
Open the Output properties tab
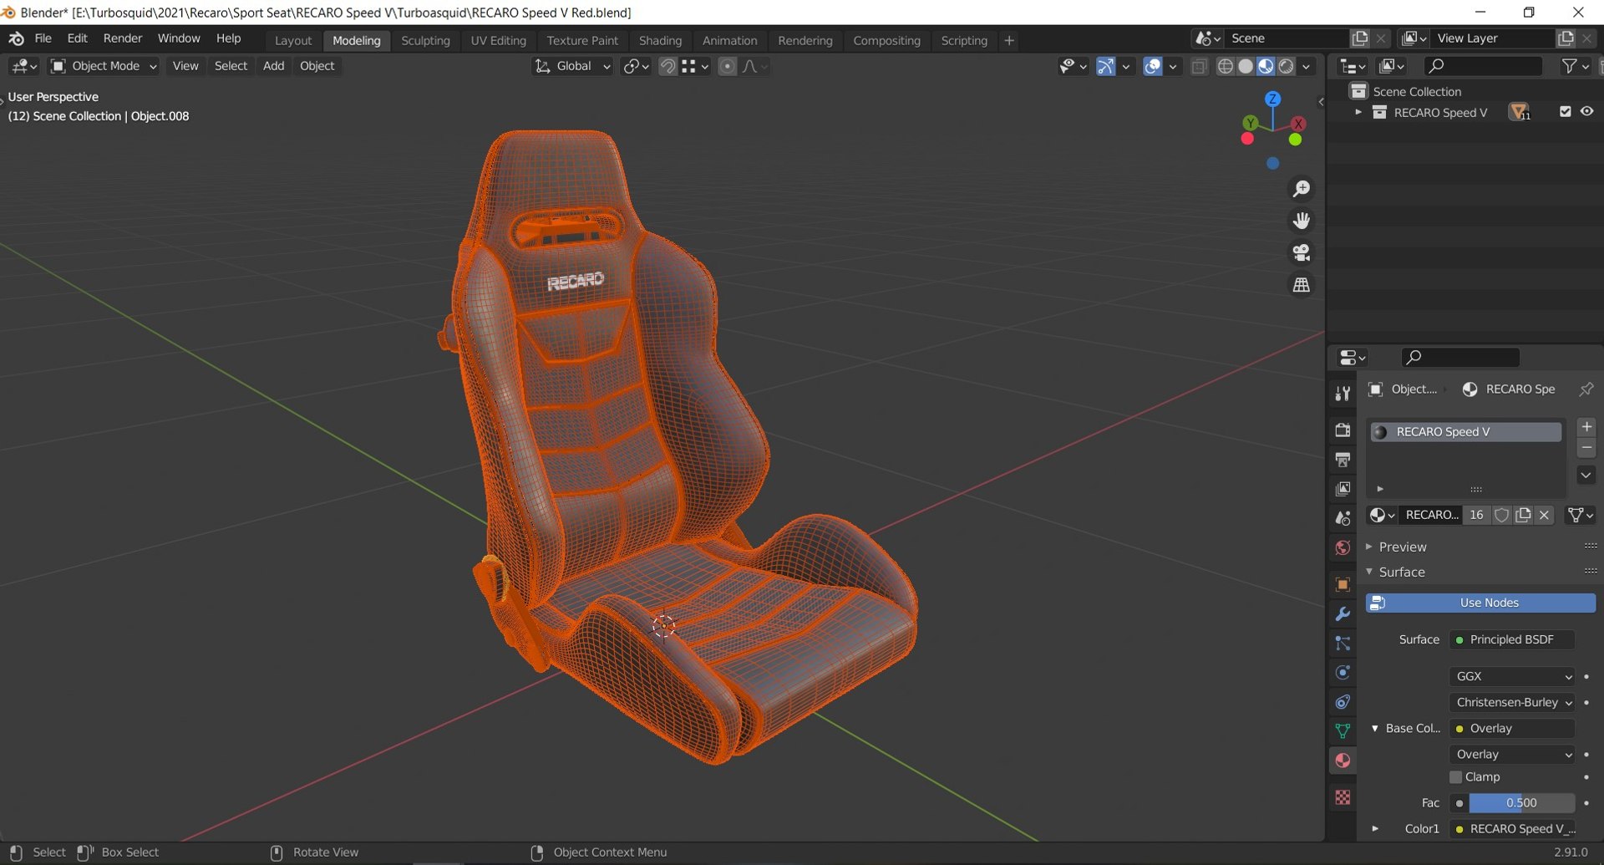pyautogui.click(x=1343, y=459)
